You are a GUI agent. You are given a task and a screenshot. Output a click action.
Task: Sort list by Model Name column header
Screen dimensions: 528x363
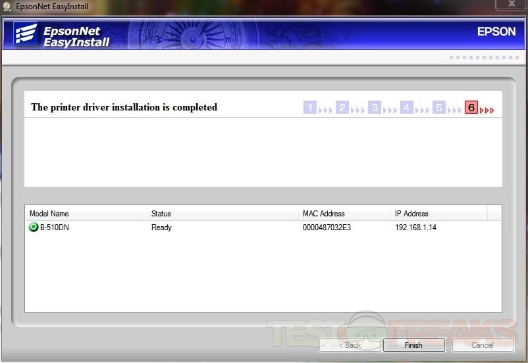[x=86, y=214]
